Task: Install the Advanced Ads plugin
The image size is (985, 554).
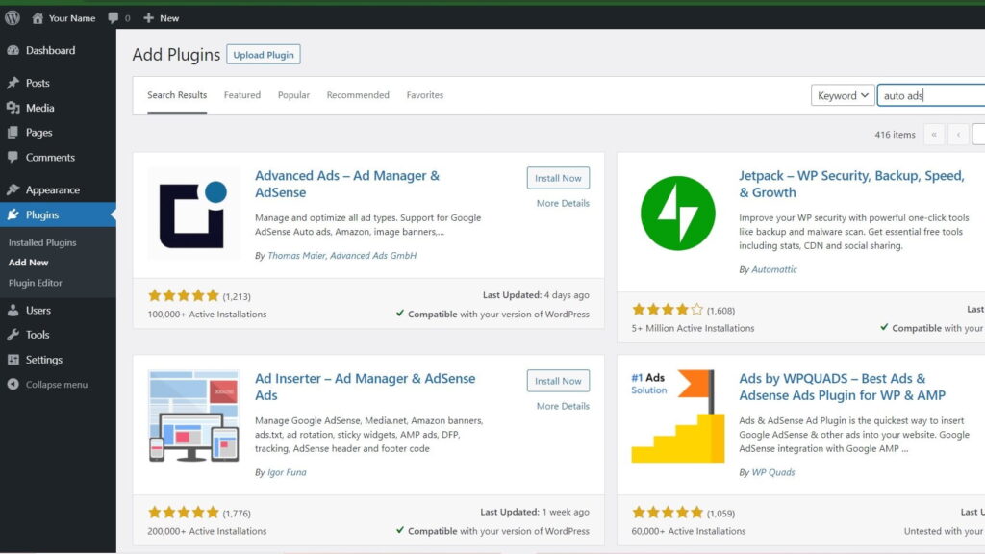Action: 558,178
